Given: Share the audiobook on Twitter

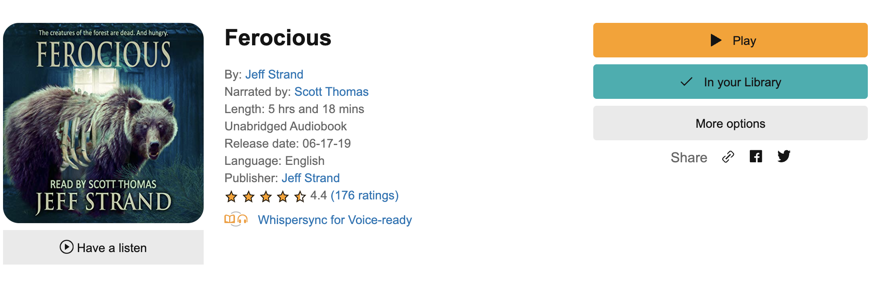Looking at the screenshot, I should pyautogui.click(x=784, y=156).
